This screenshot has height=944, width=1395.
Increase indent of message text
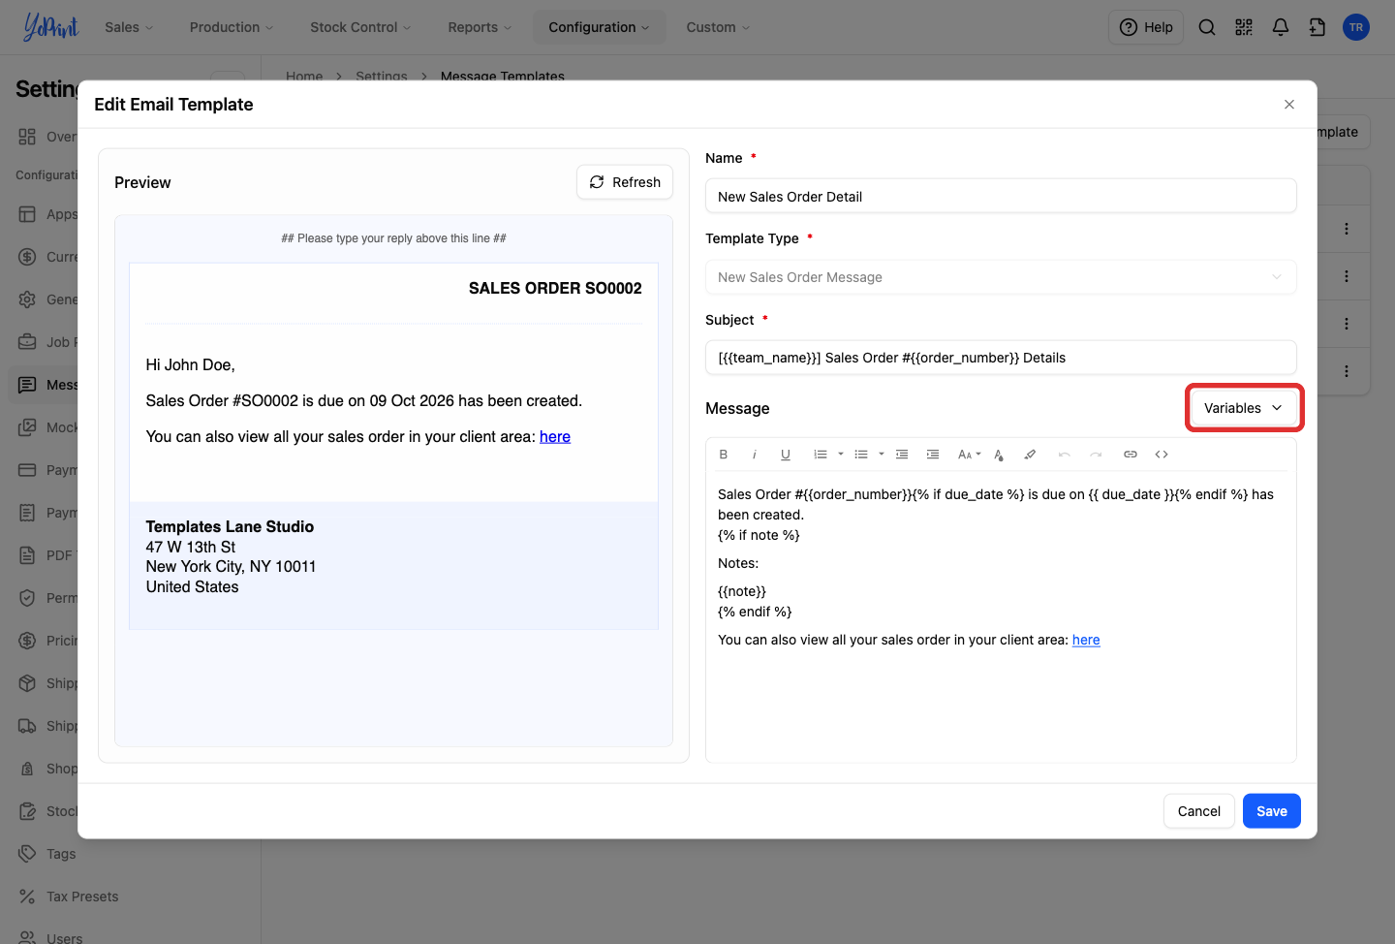933,455
